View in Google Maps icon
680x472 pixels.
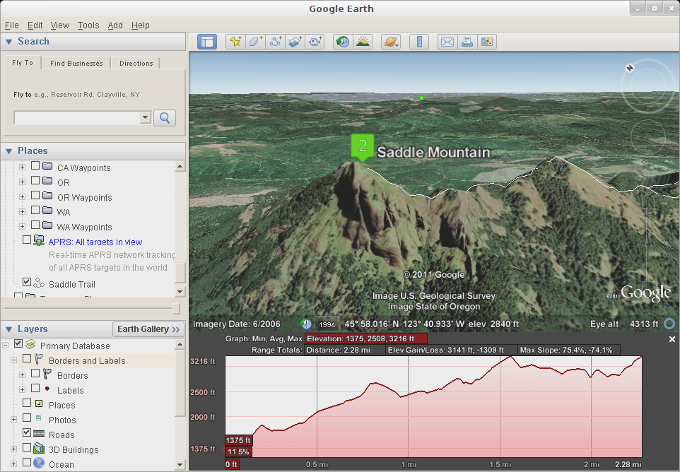click(x=487, y=42)
